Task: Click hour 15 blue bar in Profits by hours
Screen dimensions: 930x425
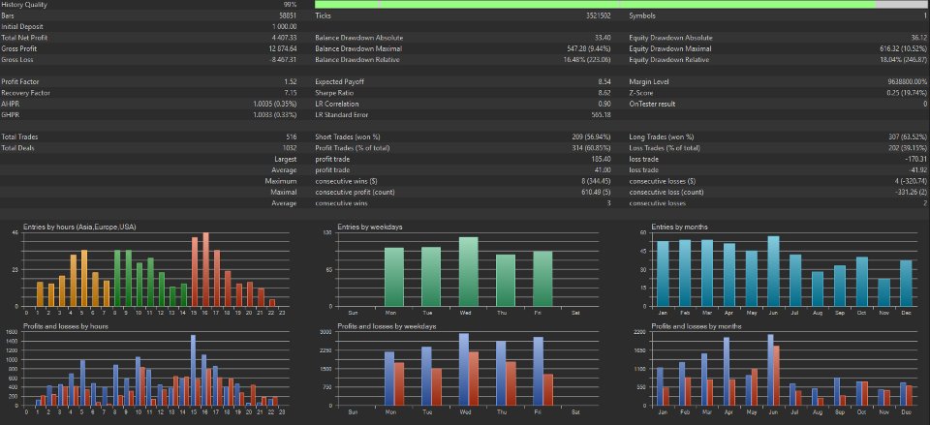Action: [x=193, y=371]
